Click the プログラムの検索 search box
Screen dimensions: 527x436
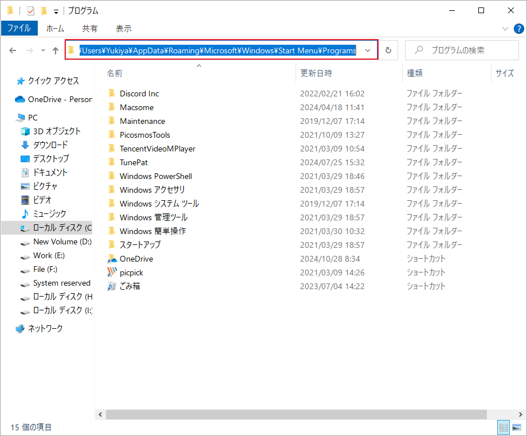pos(462,50)
